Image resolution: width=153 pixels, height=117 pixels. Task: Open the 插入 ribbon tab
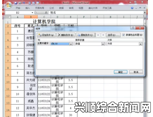[x=27, y=8]
